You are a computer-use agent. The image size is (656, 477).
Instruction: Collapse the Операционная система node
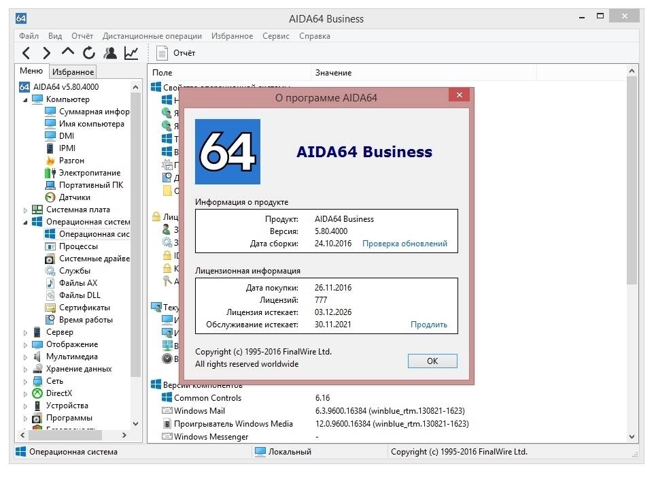[25, 223]
